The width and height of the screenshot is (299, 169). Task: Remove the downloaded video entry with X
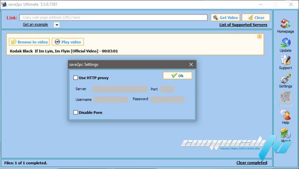(x=259, y=36)
